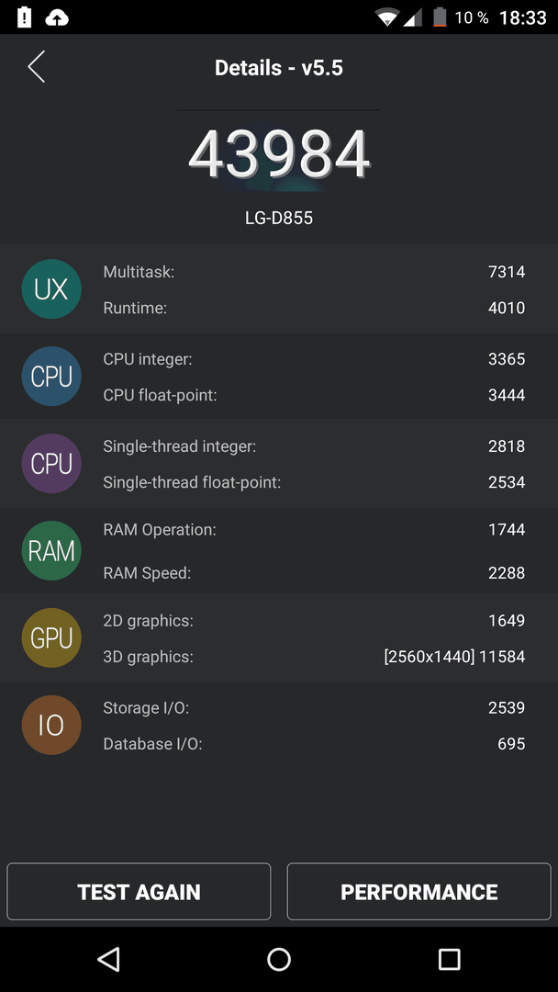This screenshot has height=992, width=558.
Task: Open the PERFORMANCE button
Action: 419,891
